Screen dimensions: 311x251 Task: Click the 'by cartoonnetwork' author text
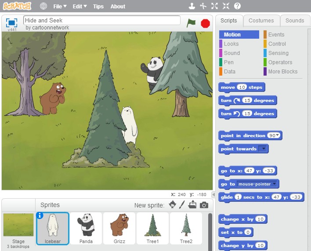47,28
